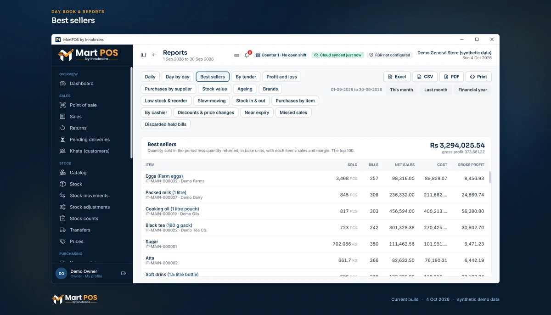Viewport: 551px width, 315px height.
Task: Click the Returns arrow icon in sidebar
Action: pyautogui.click(x=62, y=128)
